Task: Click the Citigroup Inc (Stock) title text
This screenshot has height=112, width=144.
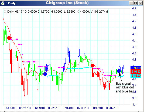Action: pos(67,3)
